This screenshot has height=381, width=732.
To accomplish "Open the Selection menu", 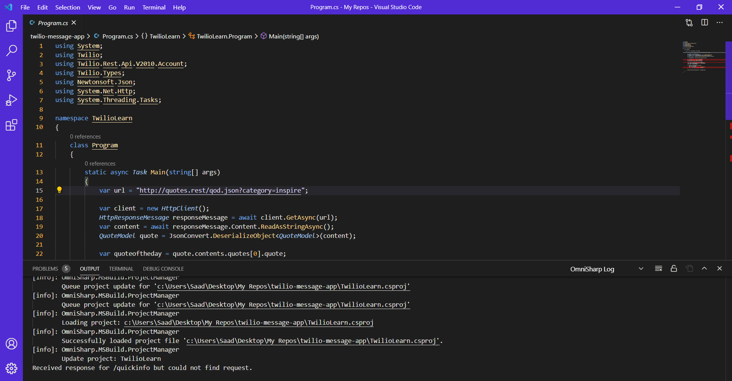I will click(x=67, y=7).
